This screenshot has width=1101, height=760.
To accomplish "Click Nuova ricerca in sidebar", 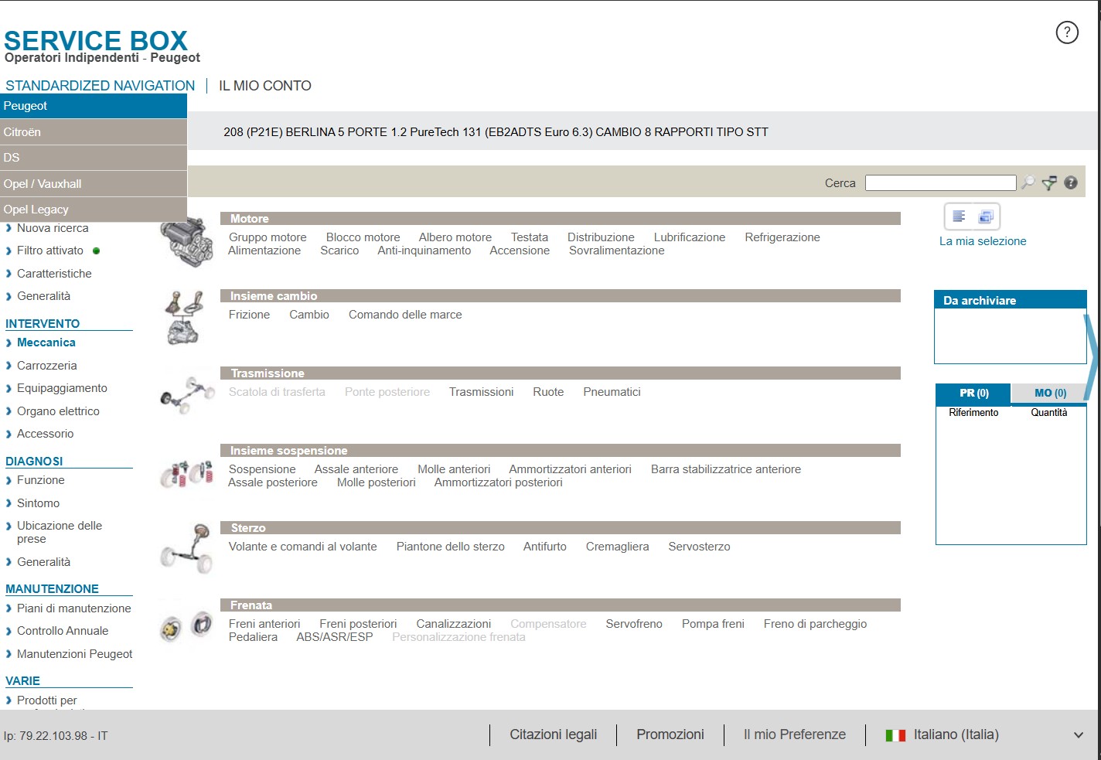I will (x=53, y=228).
